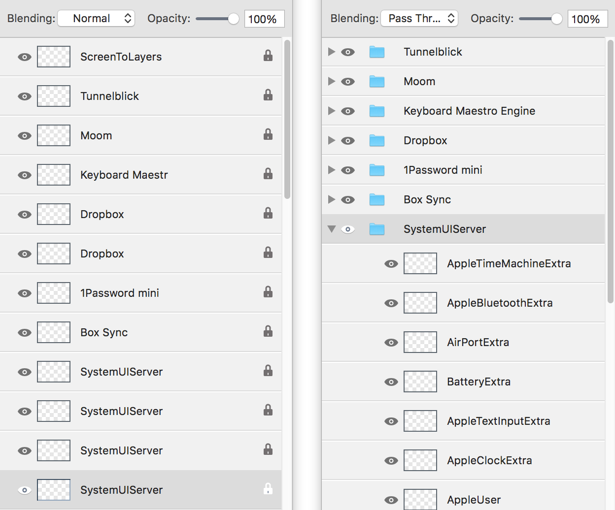This screenshot has height=510, width=615.
Task: Click the lock icon on the ScreenToLayers layer
Action: (x=268, y=56)
